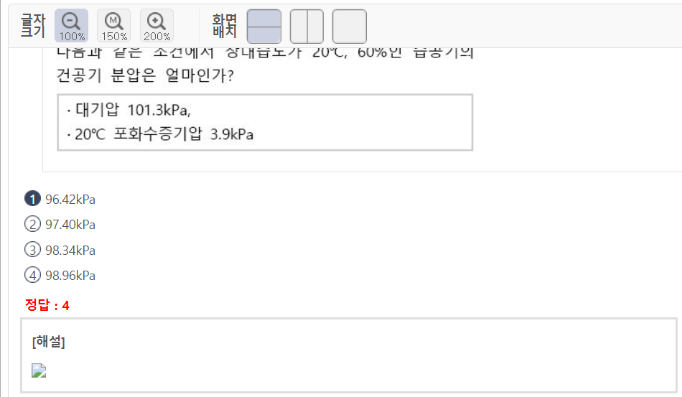The image size is (682, 397).
Task: Choose answer circle number ②
Action: coord(32,225)
